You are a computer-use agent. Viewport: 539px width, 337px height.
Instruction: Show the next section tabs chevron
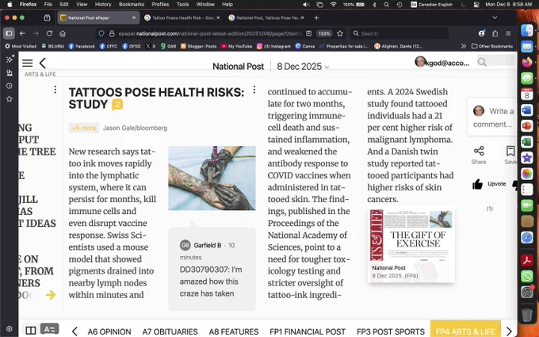(x=509, y=331)
